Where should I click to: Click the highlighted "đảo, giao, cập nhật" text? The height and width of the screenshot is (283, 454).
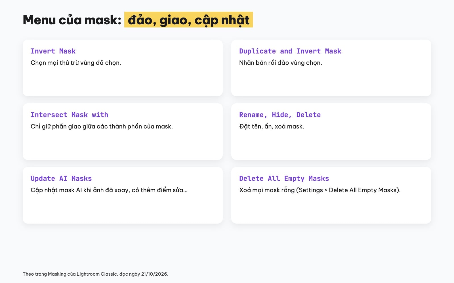pos(189,20)
